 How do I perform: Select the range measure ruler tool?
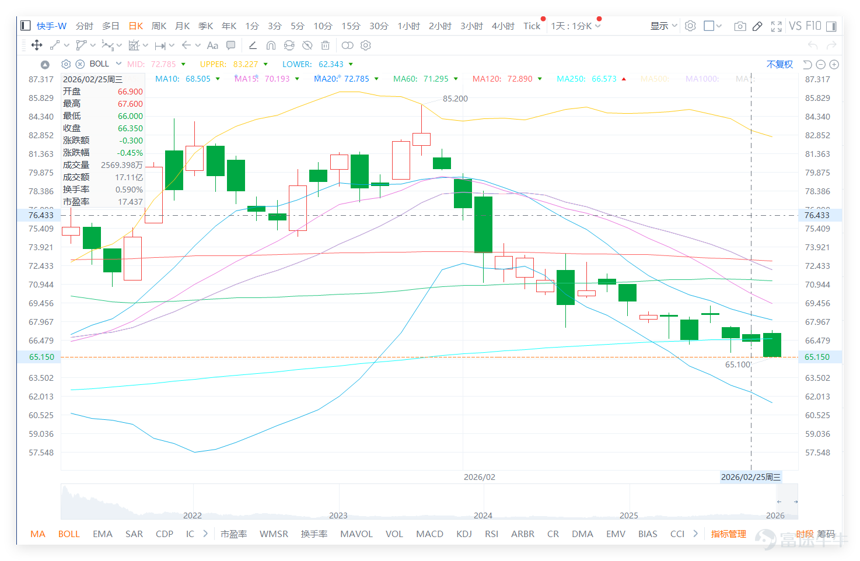pos(160,45)
